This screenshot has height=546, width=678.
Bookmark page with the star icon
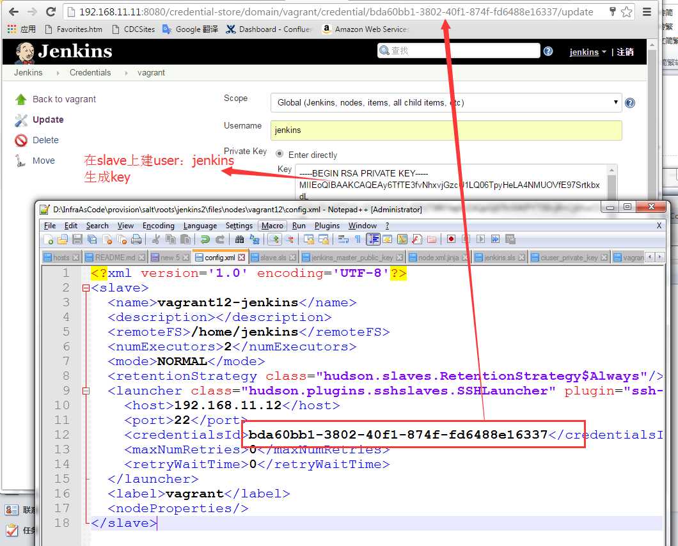pyautogui.click(x=626, y=12)
